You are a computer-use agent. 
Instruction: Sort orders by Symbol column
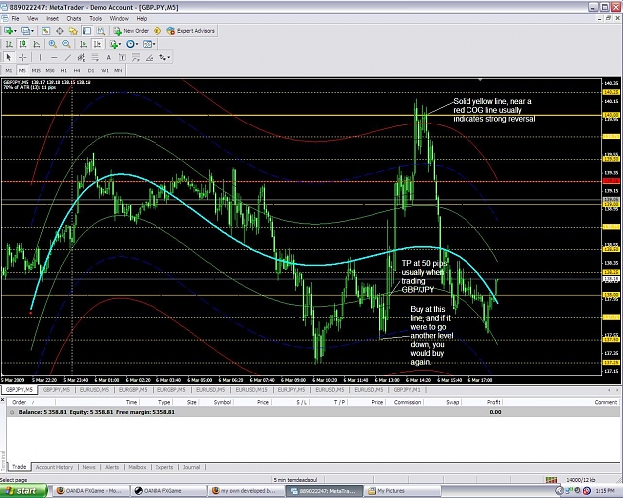222,402
